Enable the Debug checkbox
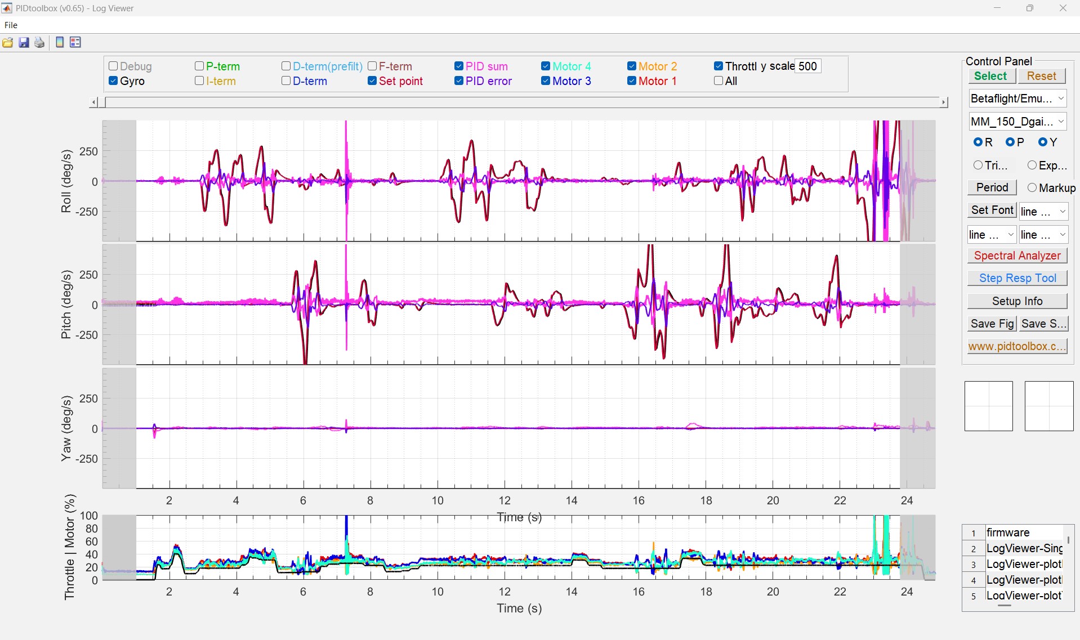The height and width of the screenshot is (640, 1080). pyautogui.click(x=113, y=66)
